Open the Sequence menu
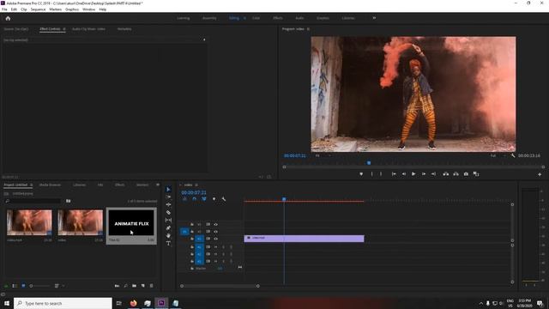This screenshot has height=309, width=549. coord(38,9)
